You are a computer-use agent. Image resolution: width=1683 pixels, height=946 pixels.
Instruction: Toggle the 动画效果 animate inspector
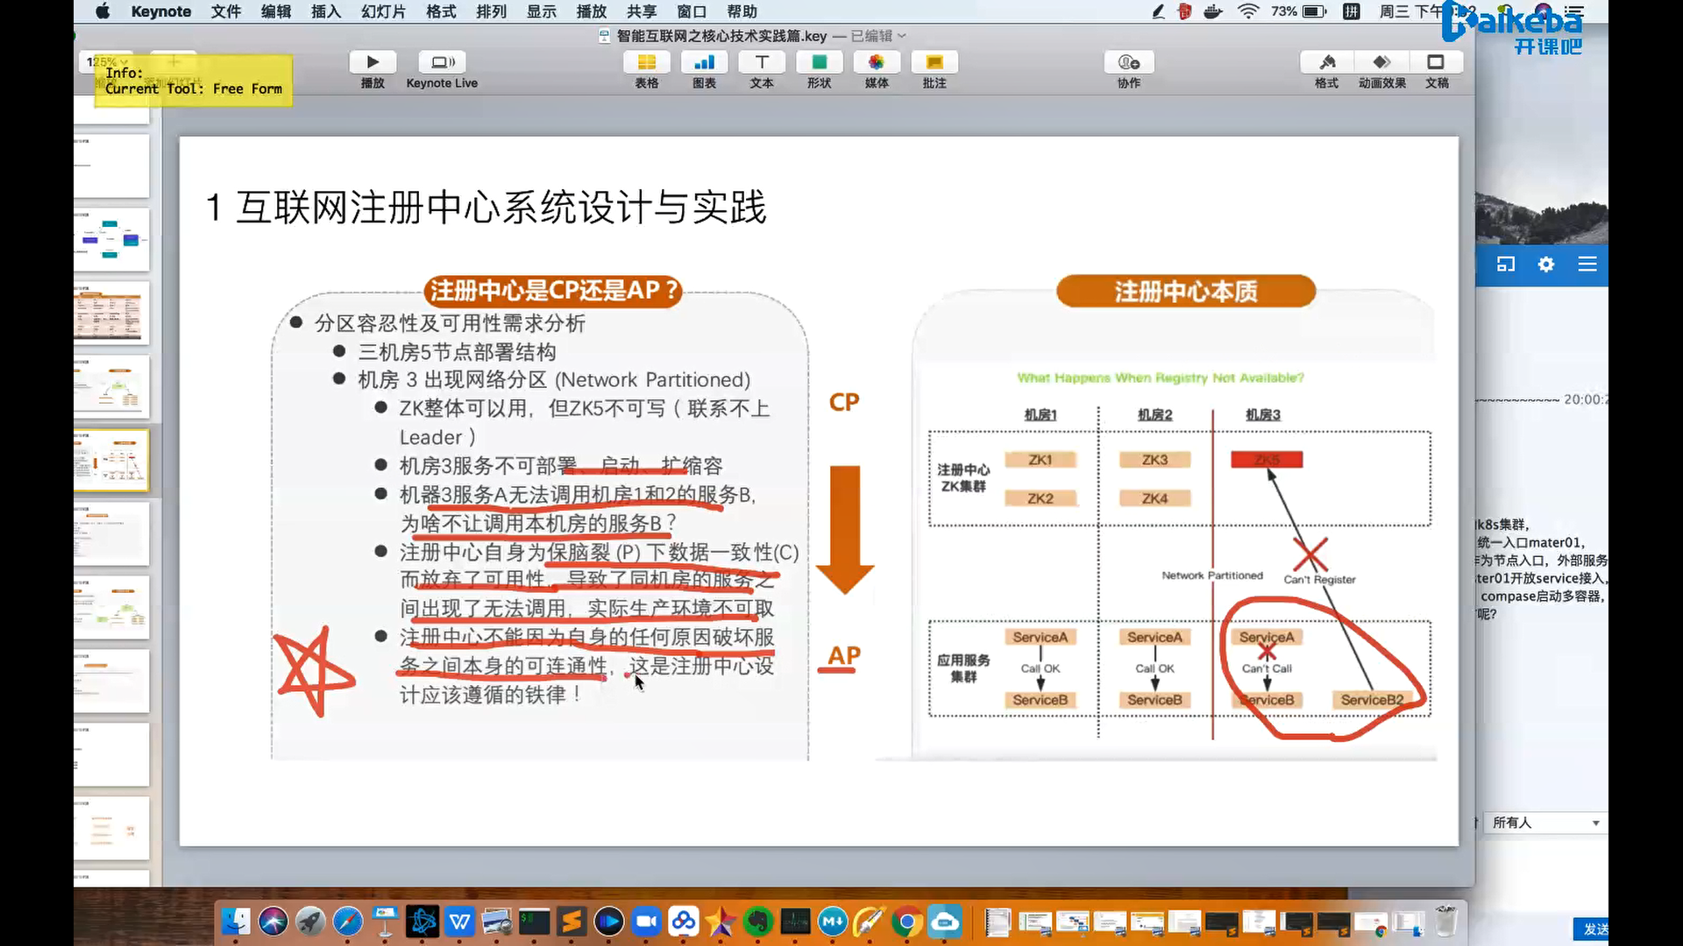[x=1381, y=63]
